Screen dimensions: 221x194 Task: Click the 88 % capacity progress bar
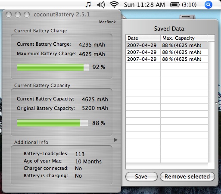tap(53, 123)
